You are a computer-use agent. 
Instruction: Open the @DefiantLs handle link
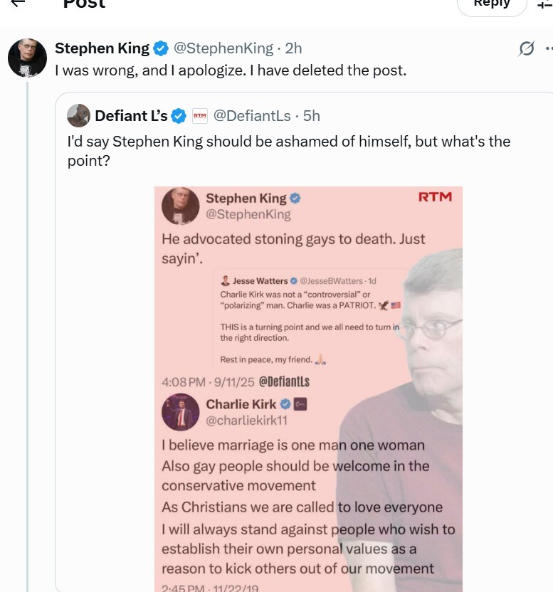click(252, 115)
